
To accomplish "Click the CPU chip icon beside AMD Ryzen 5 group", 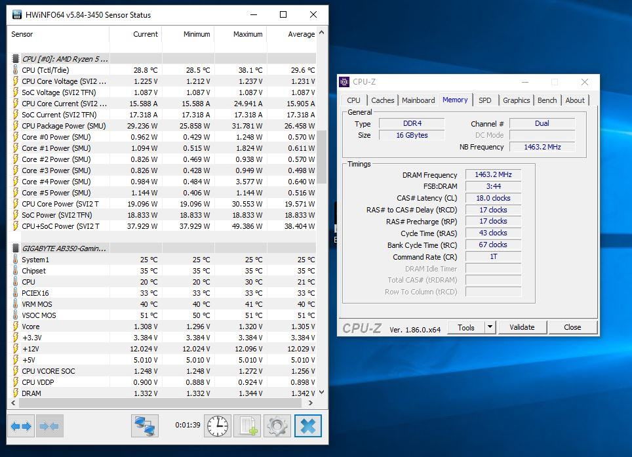I will tap(16, 59).
